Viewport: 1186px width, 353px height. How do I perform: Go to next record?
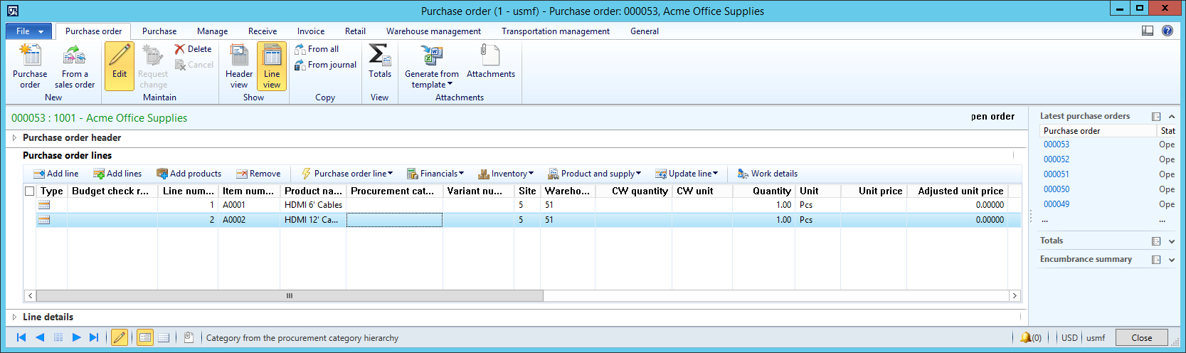click(x=76, y=338)
